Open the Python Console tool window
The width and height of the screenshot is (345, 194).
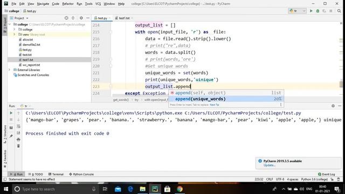[81, 174]
